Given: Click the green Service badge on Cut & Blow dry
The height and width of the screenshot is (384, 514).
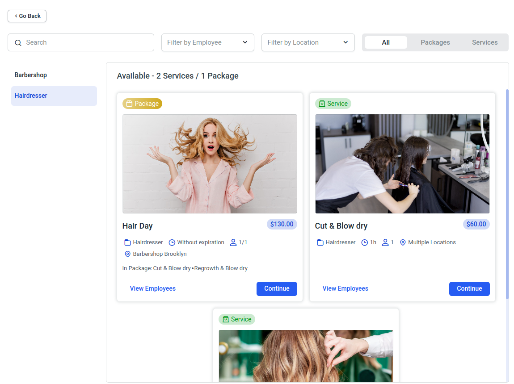Looking at the screenshot, I should tap(333, 104).
